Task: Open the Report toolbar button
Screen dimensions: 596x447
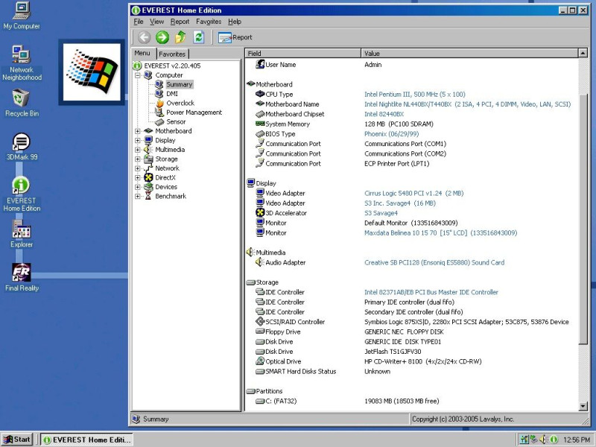Action: click(x=235, y=37)
